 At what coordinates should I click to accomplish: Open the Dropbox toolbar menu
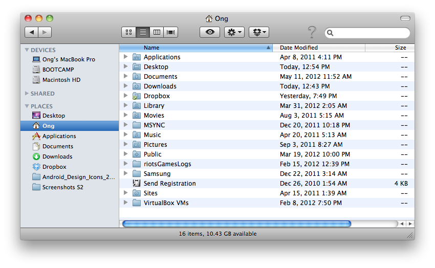(x=259, y=32)
